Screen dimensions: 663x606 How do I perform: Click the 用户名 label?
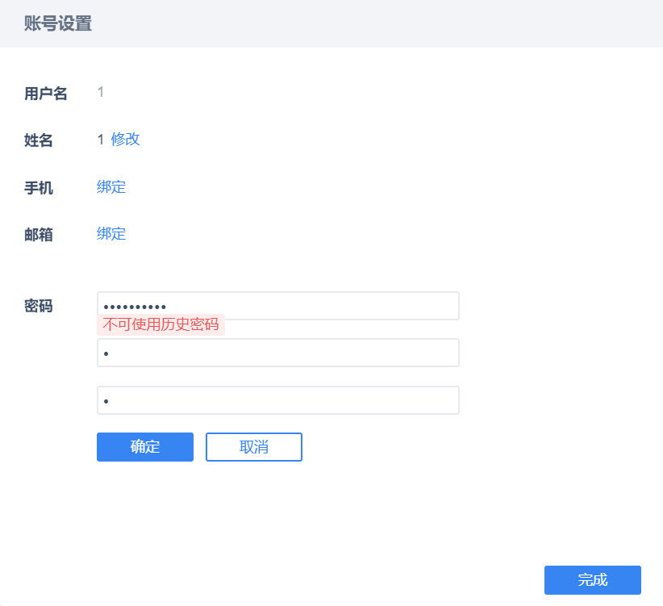pyautogui.click(x=46, y=94)
